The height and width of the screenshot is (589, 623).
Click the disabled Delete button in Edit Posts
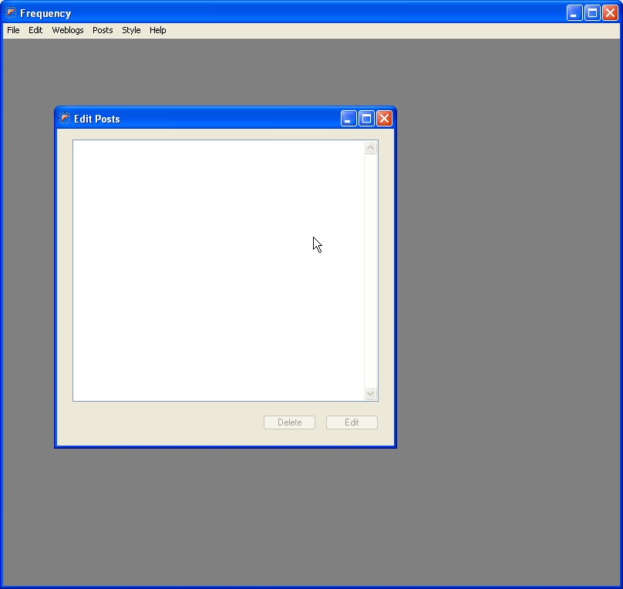(x=289, y=422)
